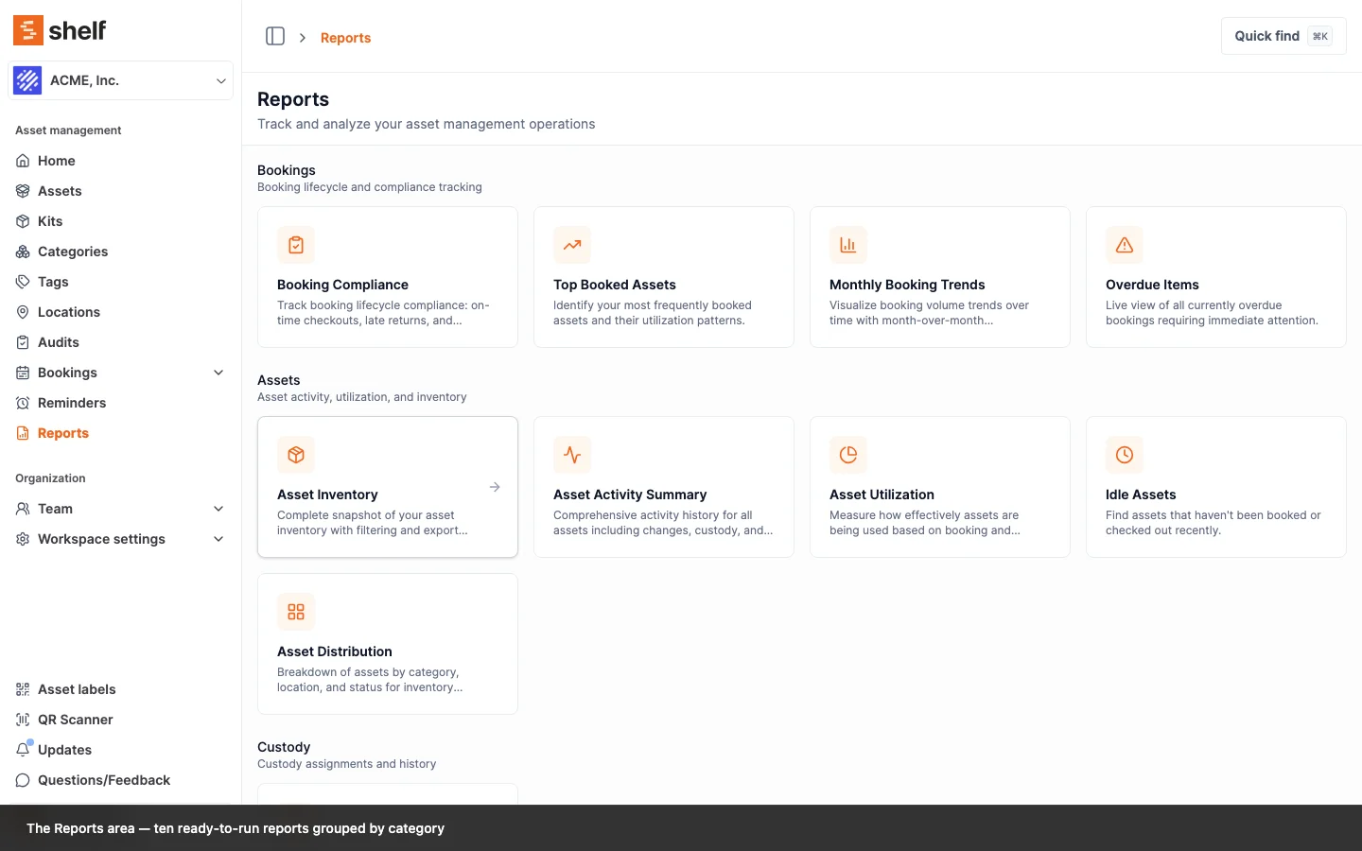
Task: Expand the Workspace settings chevron
Action: 218,539
